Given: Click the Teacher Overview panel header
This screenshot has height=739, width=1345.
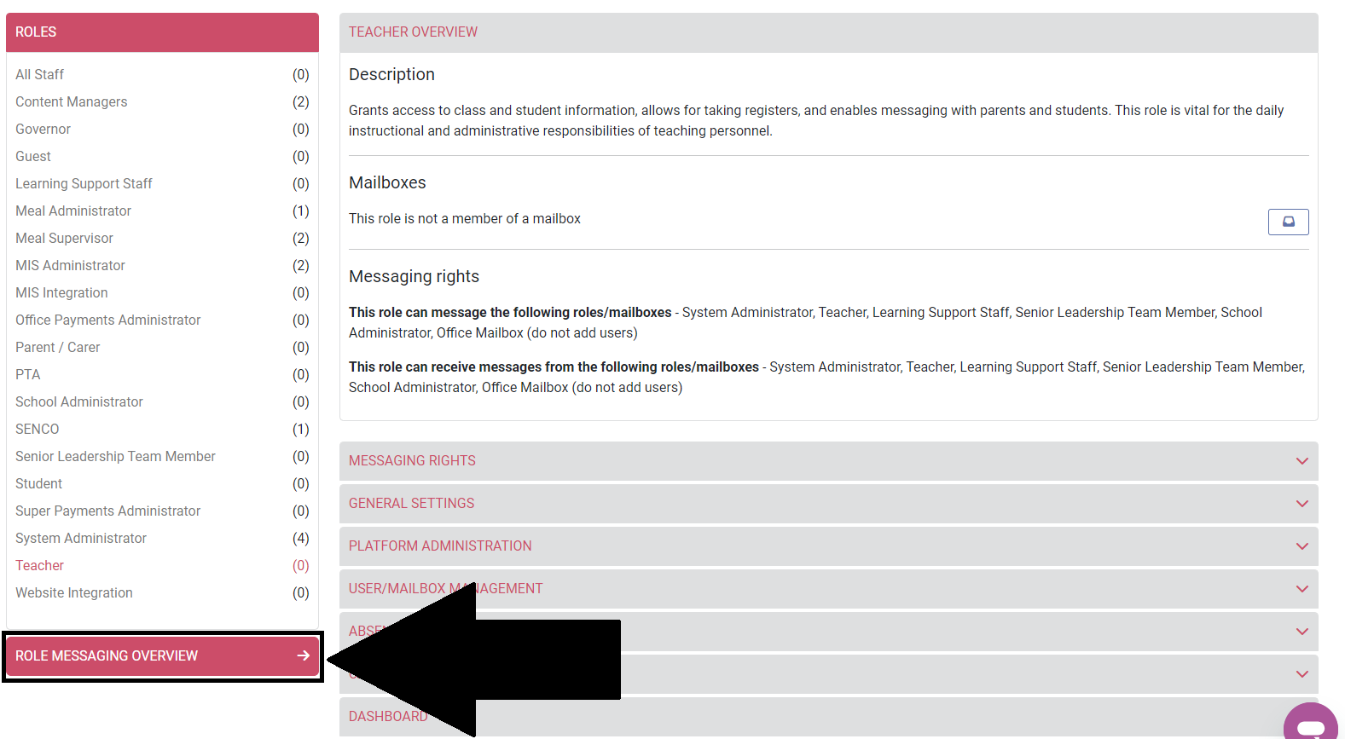Looking at the screenshot, I should 413,32.
